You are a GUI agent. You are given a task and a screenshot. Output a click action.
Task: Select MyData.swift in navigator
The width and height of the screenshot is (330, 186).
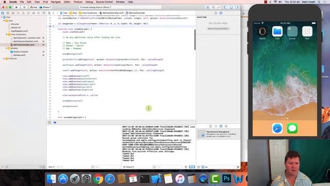pyautogui.click(x=20, y=55)
